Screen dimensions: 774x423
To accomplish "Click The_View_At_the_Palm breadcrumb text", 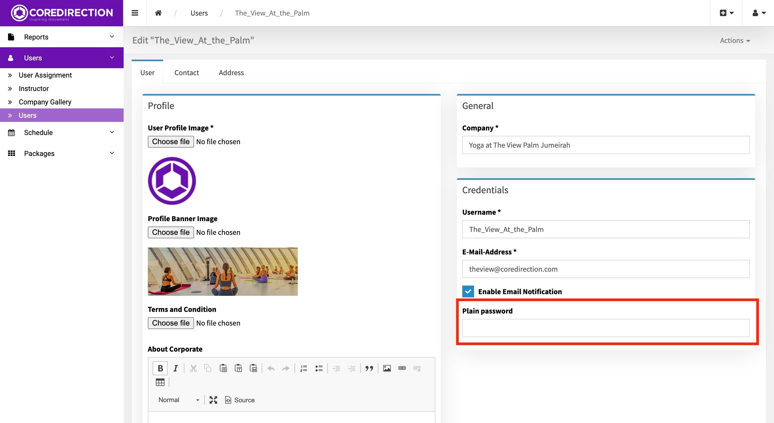I will [x=272, y=13].
